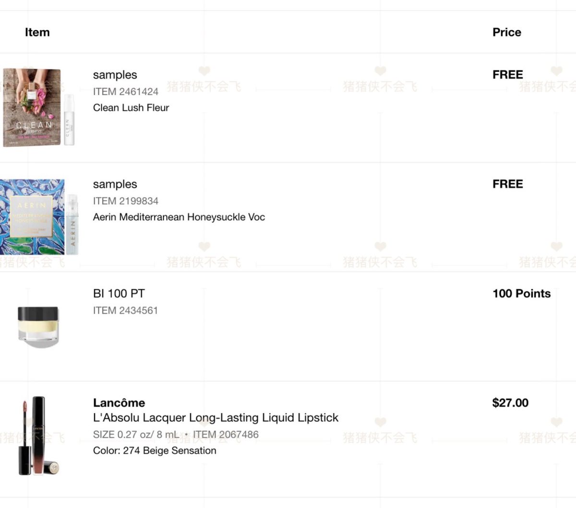576x508 pixels.
Task: Click the $27.00 price
Action: [x=510, y=403]
